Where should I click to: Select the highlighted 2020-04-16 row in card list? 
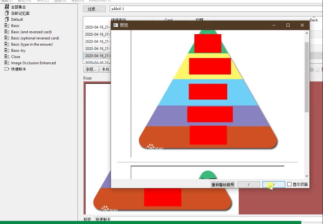point(97,56)
